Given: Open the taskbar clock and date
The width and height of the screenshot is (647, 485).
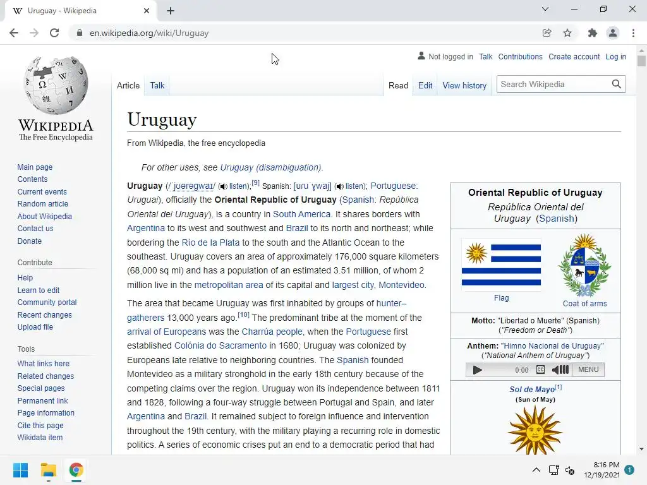Looking at the screenshot, I should [602, 470].
